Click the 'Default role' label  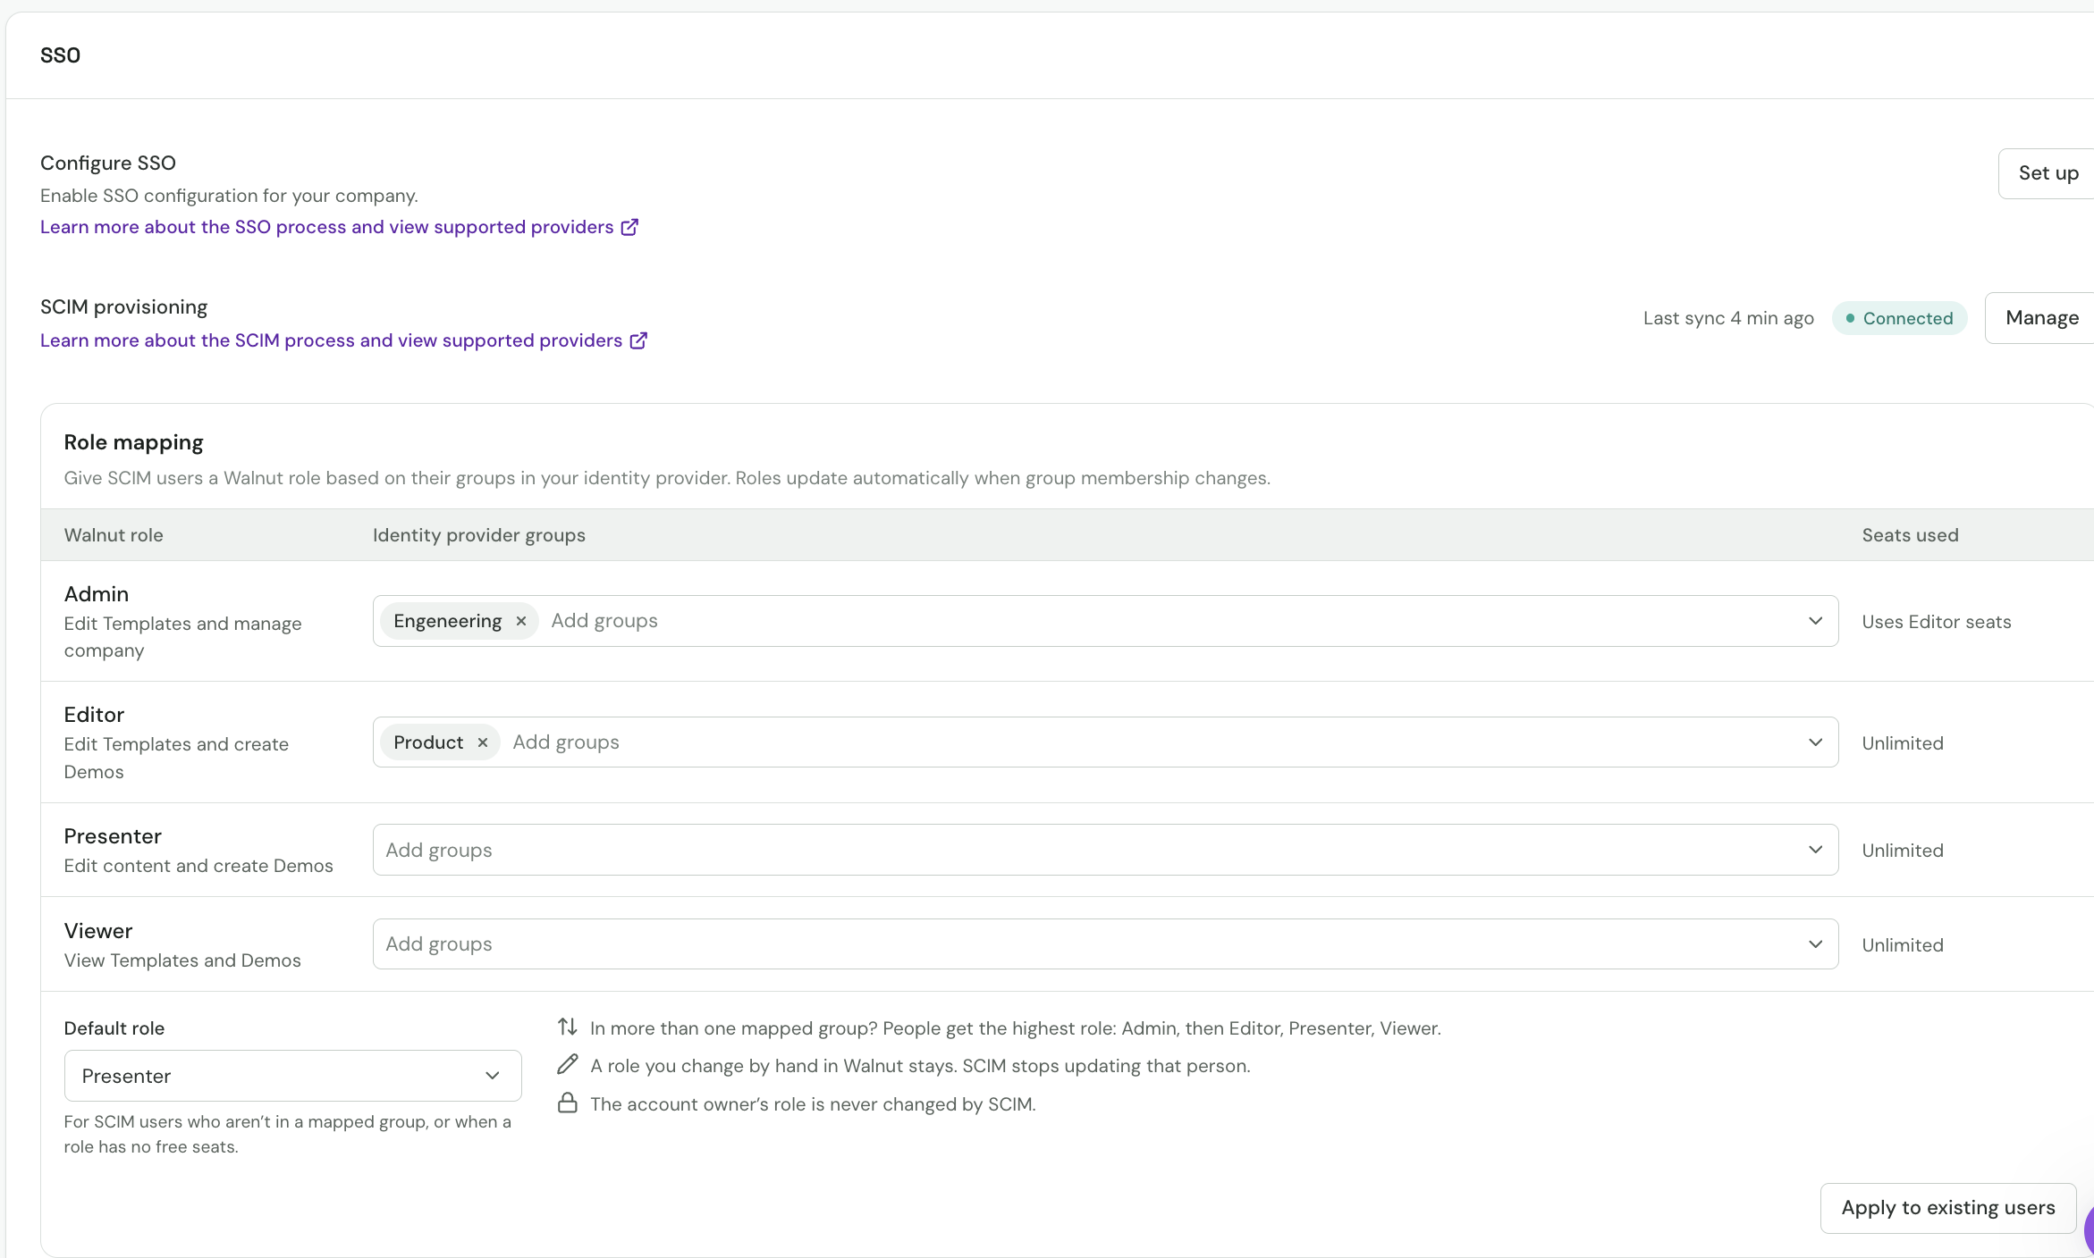click(x=114, y=1028)
